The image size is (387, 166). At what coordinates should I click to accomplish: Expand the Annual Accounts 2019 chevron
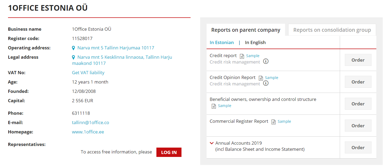[x=212, y=143]
